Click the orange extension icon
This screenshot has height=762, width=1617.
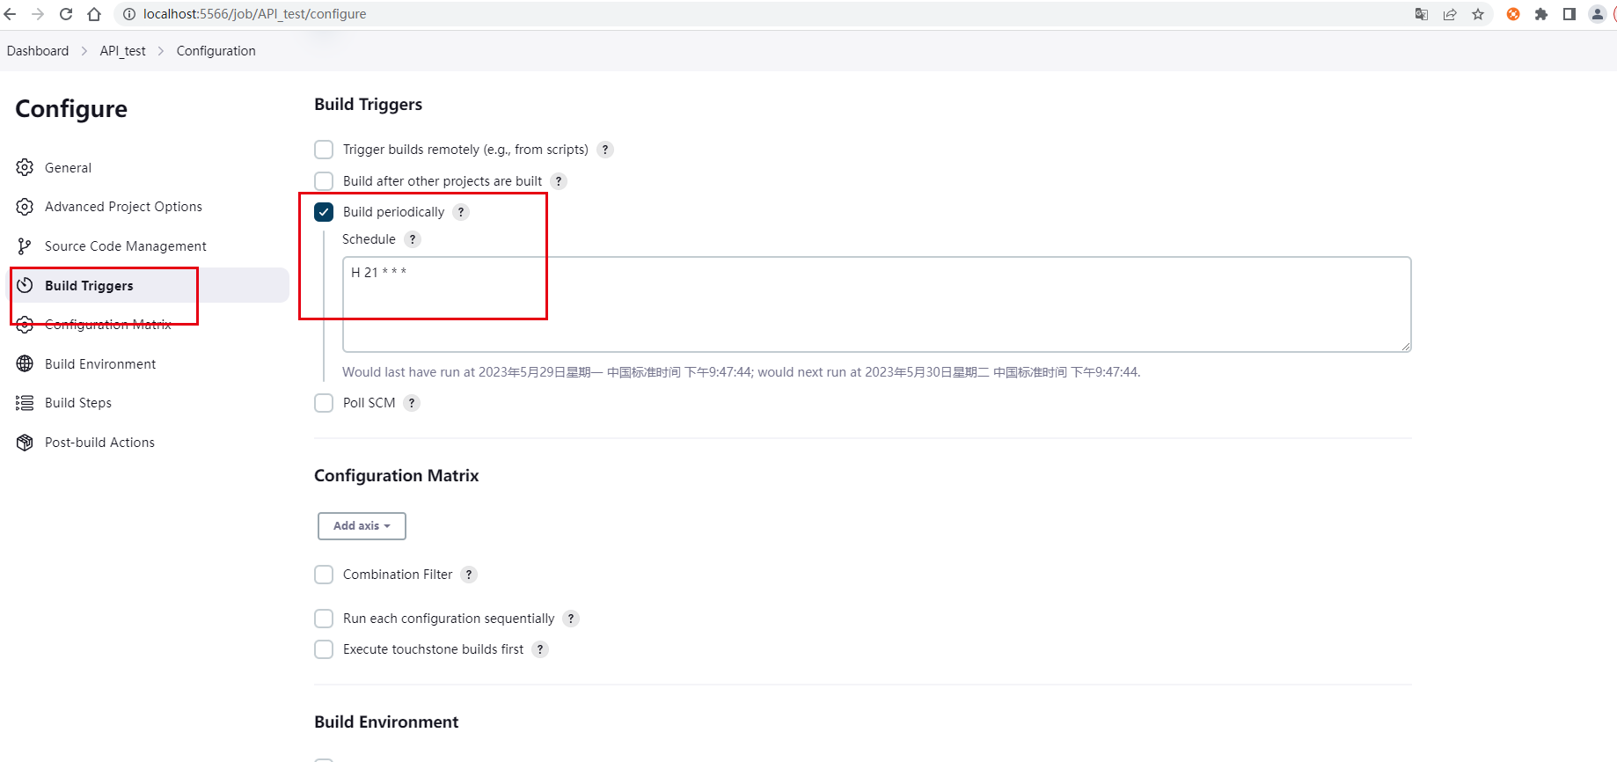pyautogui.click(x=1513, y=14)
